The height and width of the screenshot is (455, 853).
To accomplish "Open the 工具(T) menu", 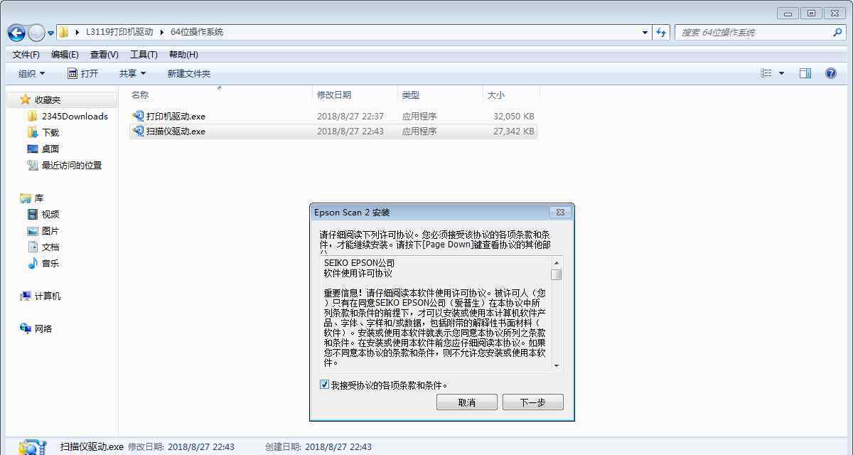I will (x=143, y=55).
